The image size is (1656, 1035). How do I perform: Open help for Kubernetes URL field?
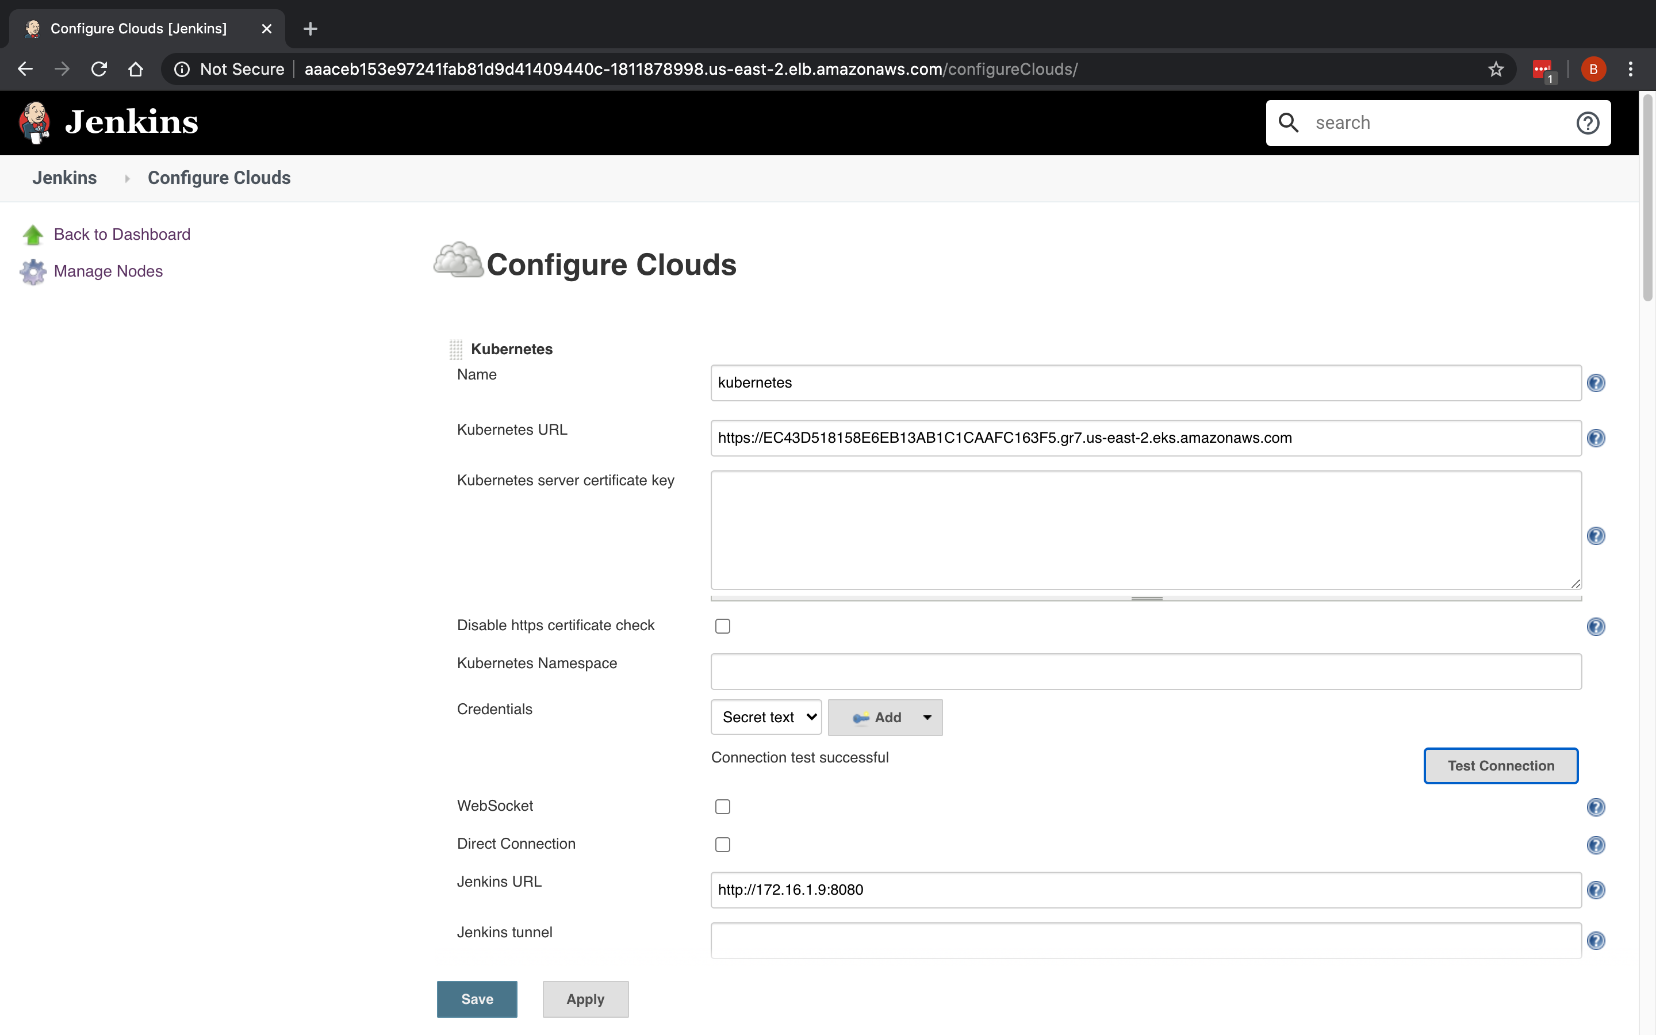point(1596,438)
